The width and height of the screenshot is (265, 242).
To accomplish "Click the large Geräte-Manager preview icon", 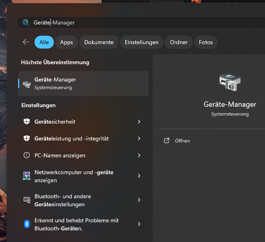I will (230, 82).
